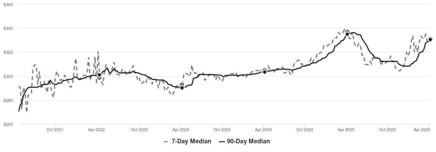Select the diamond marker at April 2022
Viewport: 436px width, 152px height.
[99, 75]
